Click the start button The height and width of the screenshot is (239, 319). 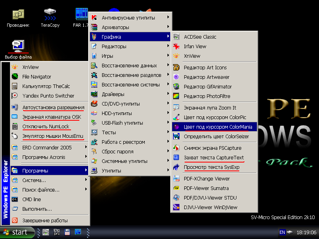(15, 232)
